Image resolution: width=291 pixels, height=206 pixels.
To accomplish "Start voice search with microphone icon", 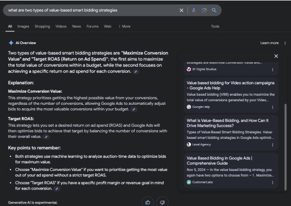I will [194, 10].
